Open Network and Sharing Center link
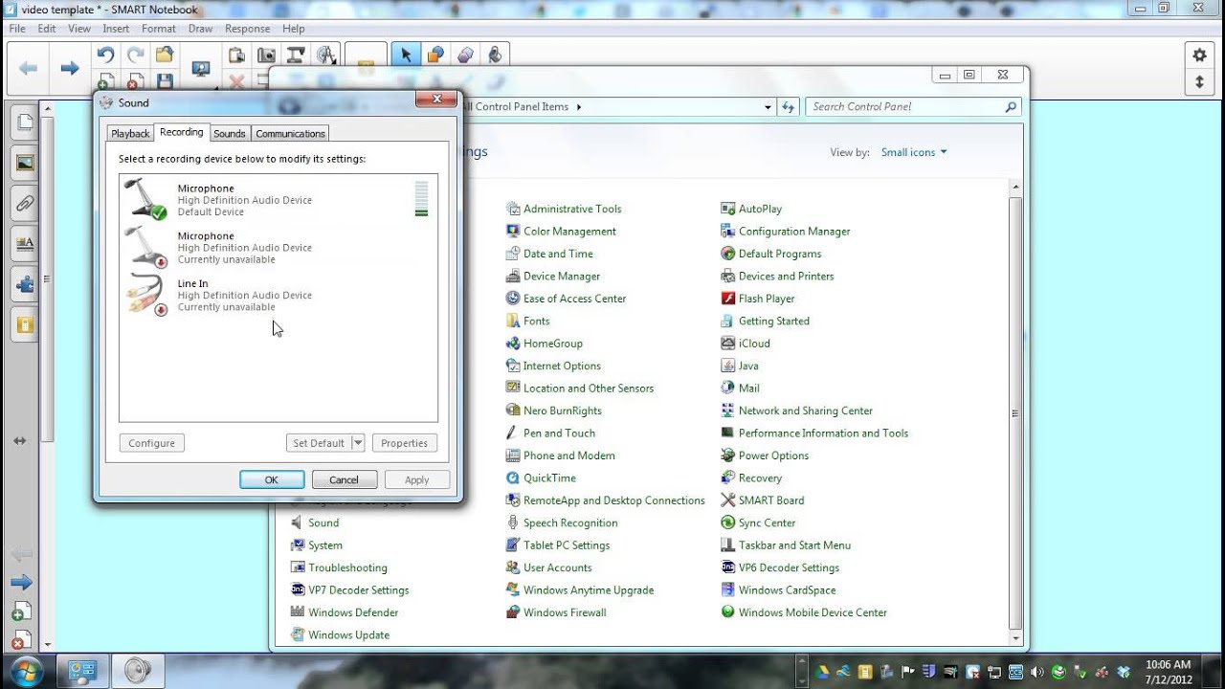The width and height of the screenshot is (1225, 689). [806, 410]
